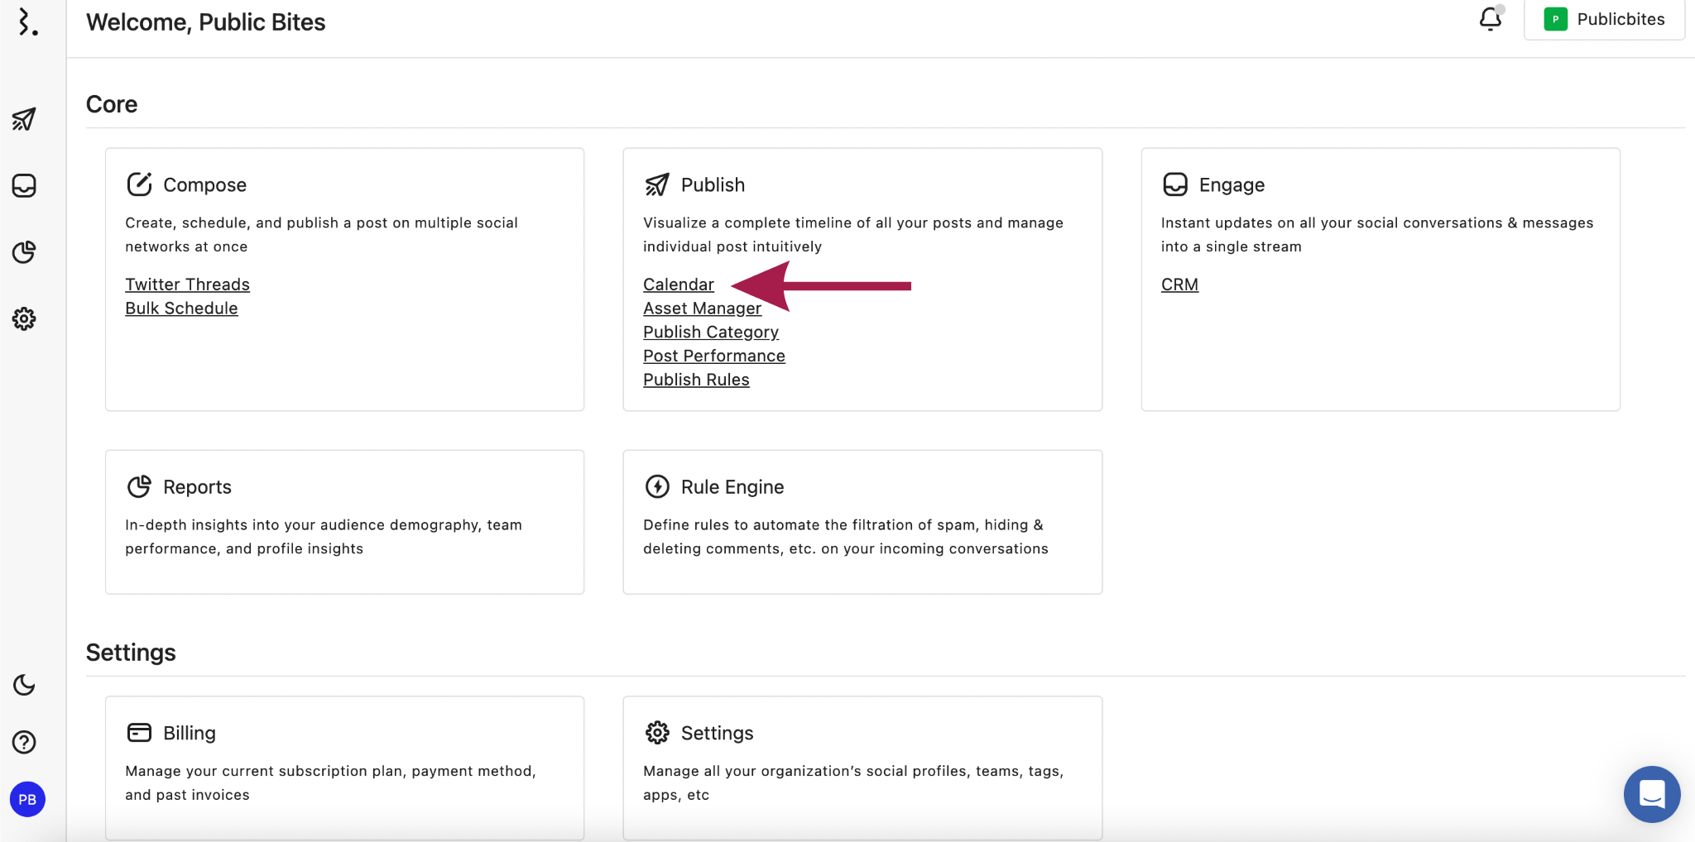Expand the Publicbites workspace switcher
This screenshot has width=1695, height=842.
point(1604,19)
